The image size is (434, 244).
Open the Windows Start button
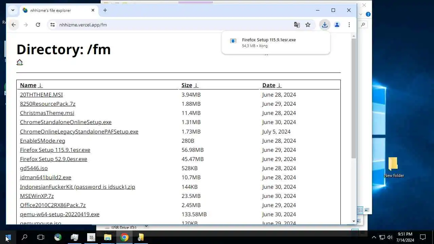click(x=8, y=237)
